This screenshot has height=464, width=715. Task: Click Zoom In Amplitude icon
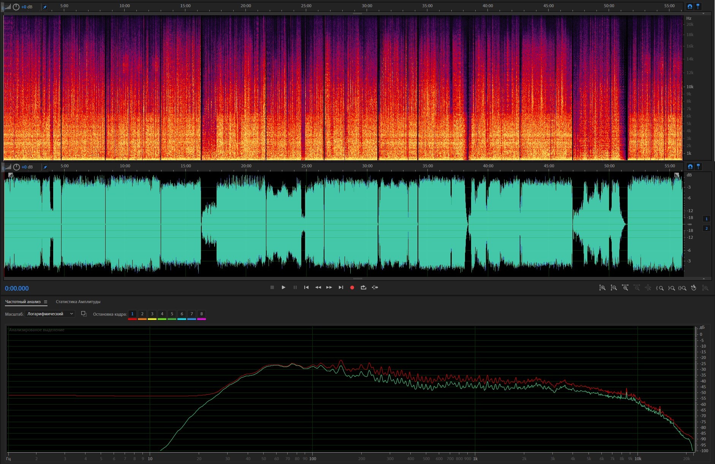tap(602, 288)
